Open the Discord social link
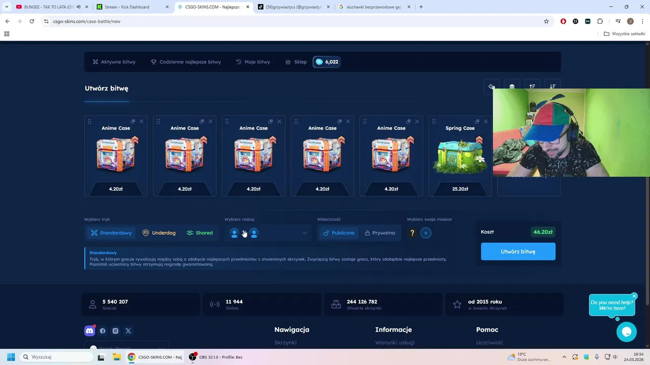The height and width of the screenshot is (365, 650). [89, 331]
